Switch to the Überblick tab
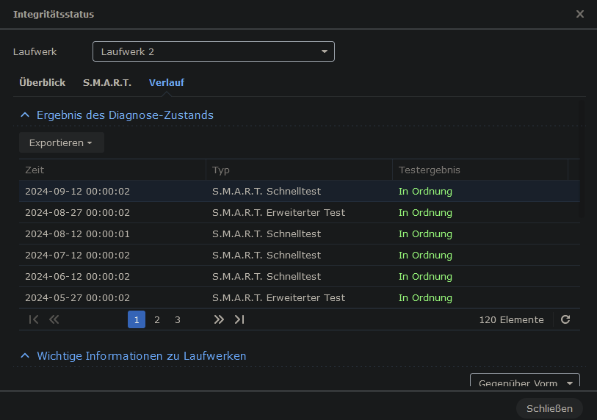Image resolution: width=597 pixels, height=420 pixels. tap(42, 82)
